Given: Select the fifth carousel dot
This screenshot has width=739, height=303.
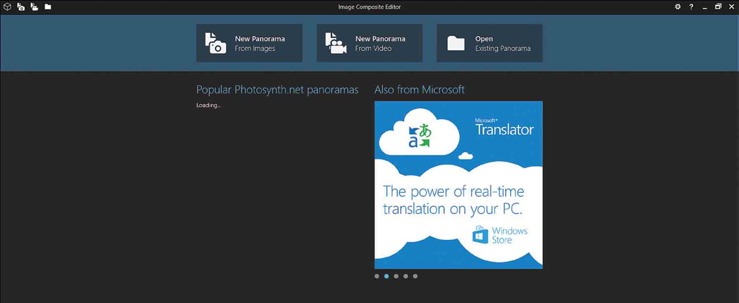Looking at the screenshot, I should pos(415,276).
